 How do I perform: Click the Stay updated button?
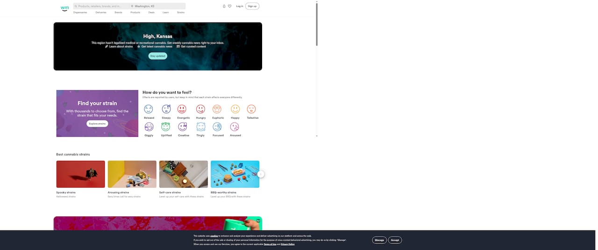point(158,56)
